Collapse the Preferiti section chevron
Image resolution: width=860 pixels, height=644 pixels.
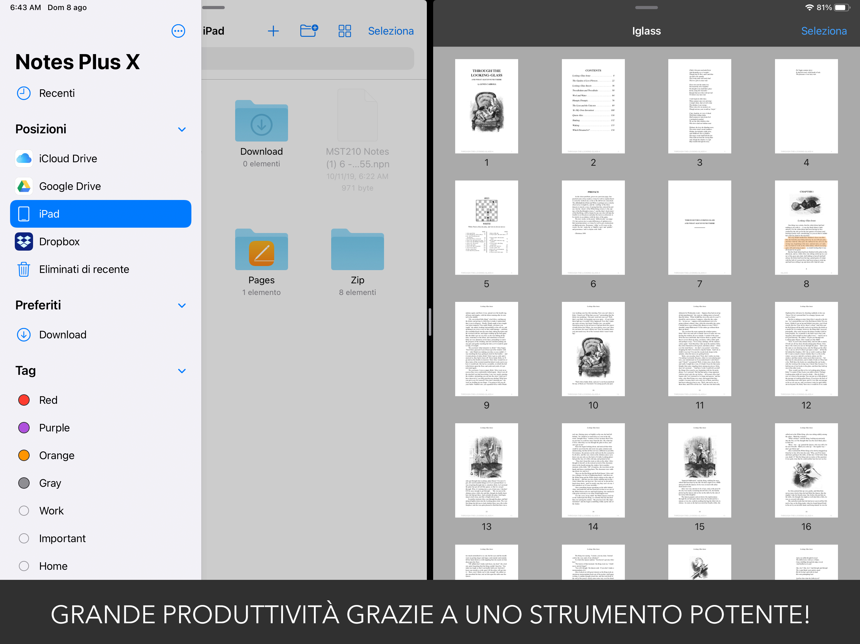[x=182, y=305]
